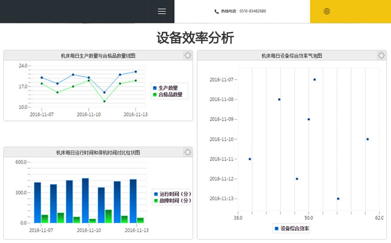Toggle 故障时间（分）legend swatch
The image size is (391, 243).
(156, 201)
